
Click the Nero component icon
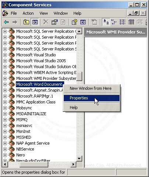click(x=12, y=155)
